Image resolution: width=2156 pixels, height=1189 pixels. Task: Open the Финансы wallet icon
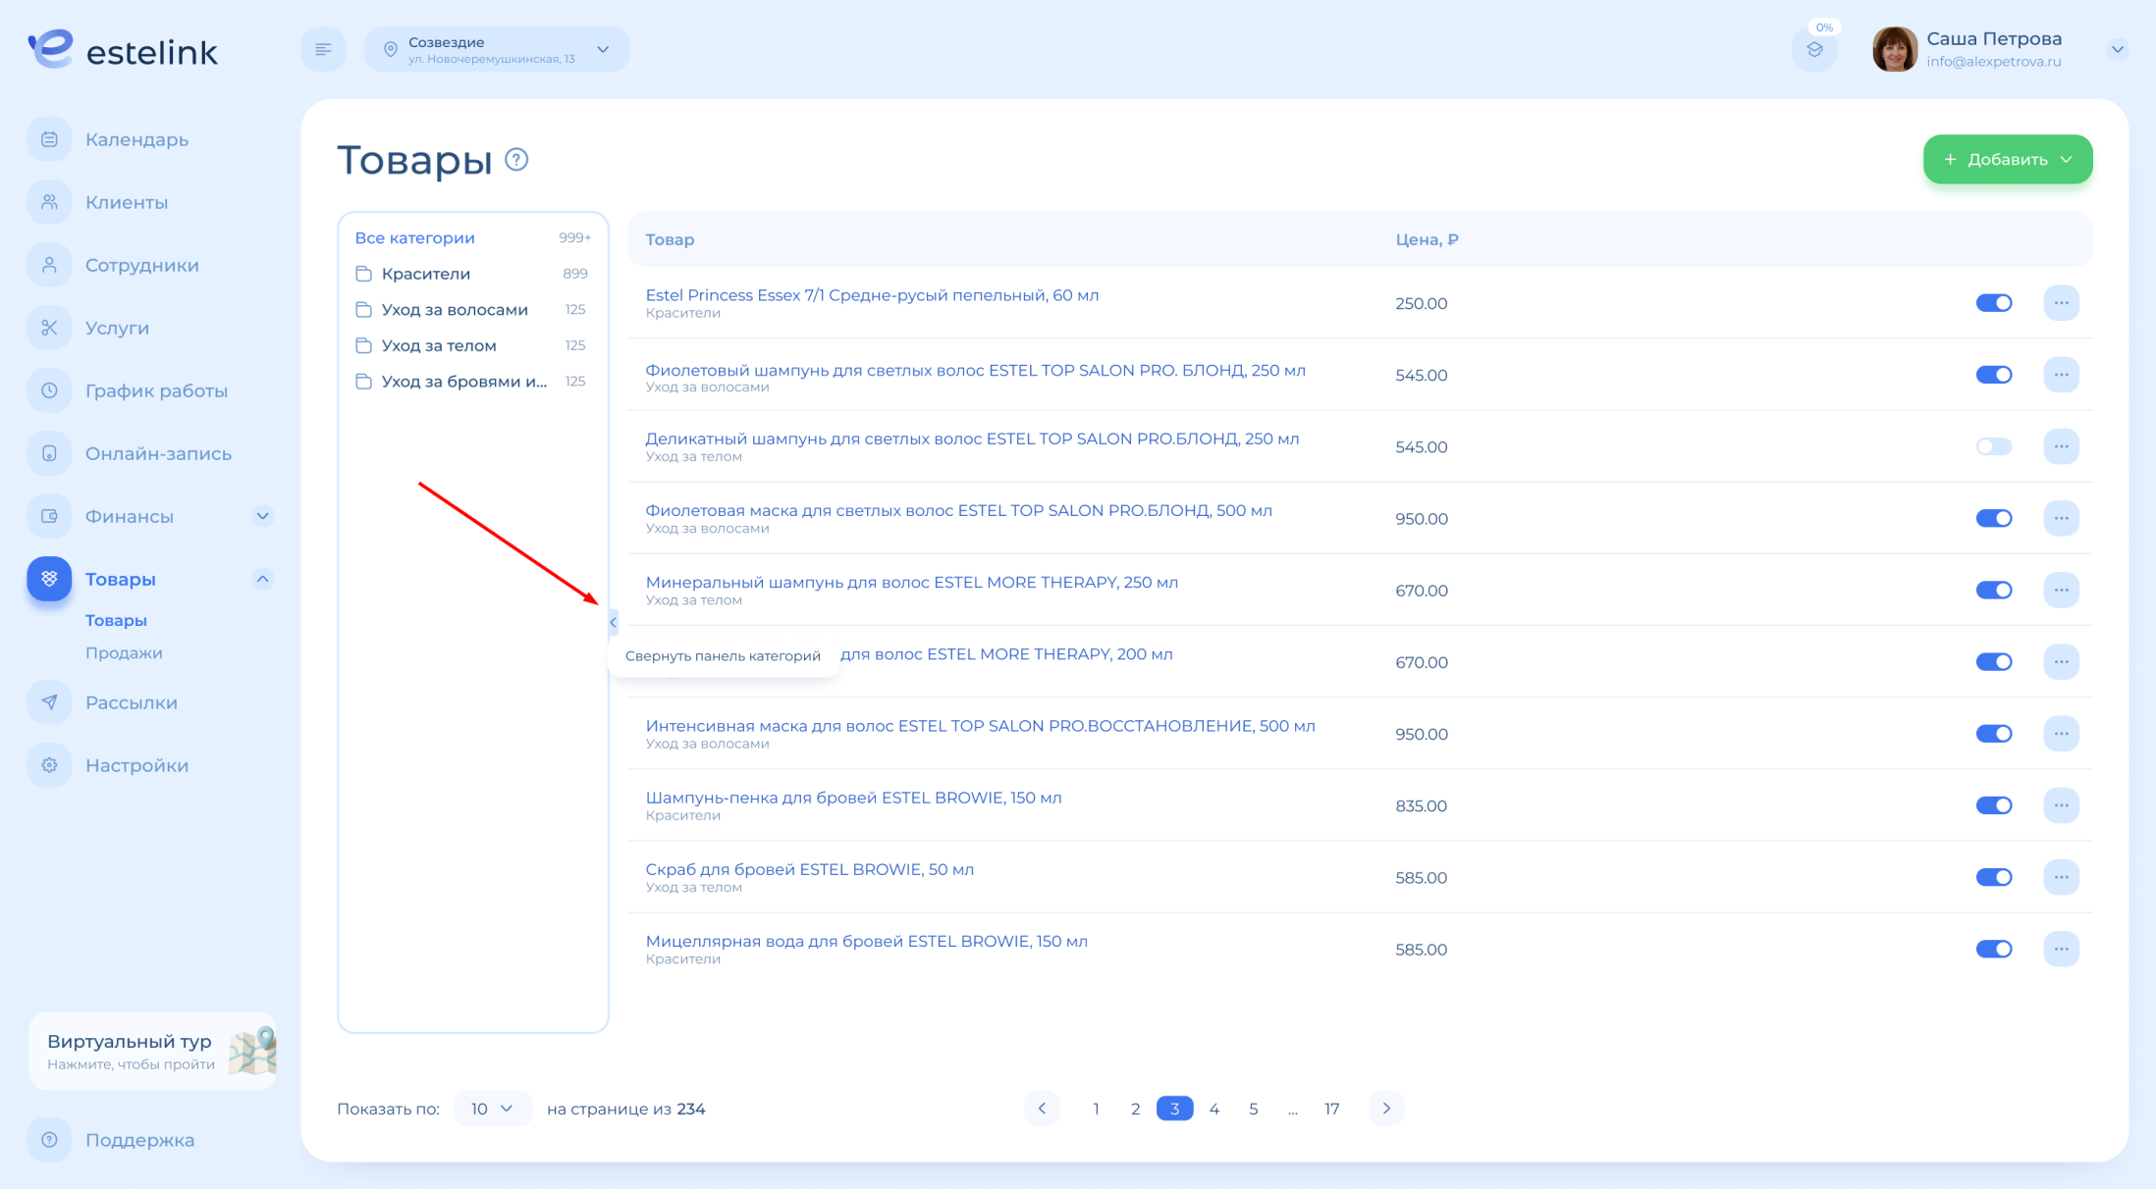(49, 516)
